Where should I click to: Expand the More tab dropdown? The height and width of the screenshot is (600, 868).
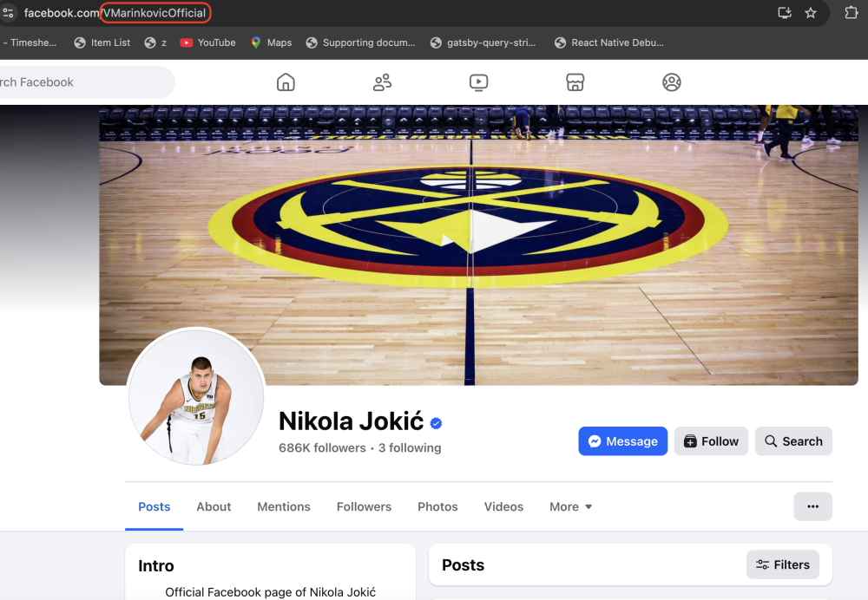click(x=571, y=506)
